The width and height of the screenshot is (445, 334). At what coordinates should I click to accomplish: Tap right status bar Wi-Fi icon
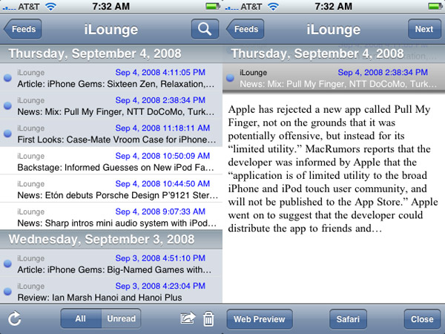point(273,7)
